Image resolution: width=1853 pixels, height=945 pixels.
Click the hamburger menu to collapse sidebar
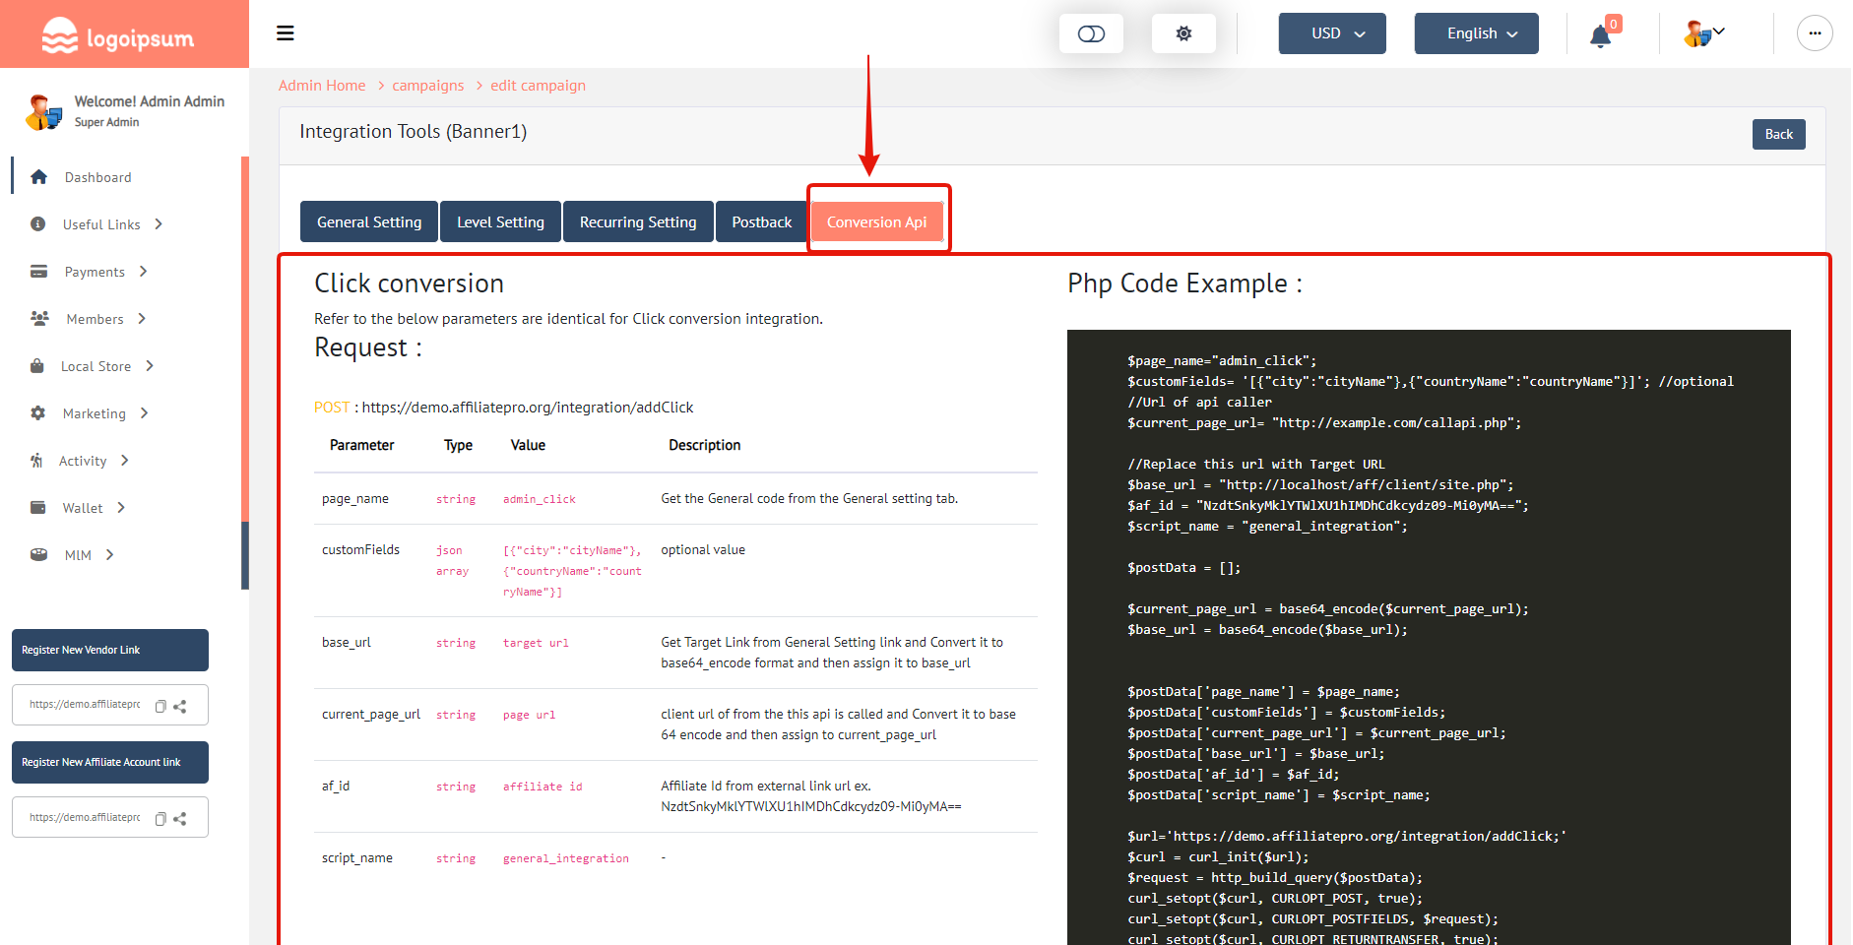285,32
